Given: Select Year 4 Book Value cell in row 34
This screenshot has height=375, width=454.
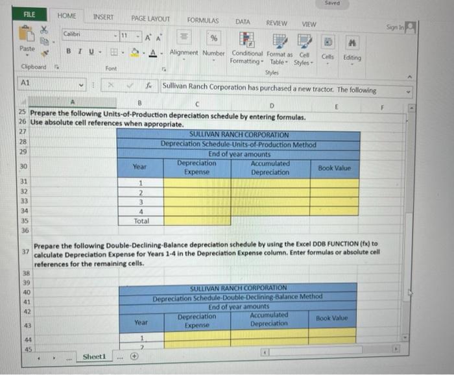Looking at the screenshot, I should point(334,211).
